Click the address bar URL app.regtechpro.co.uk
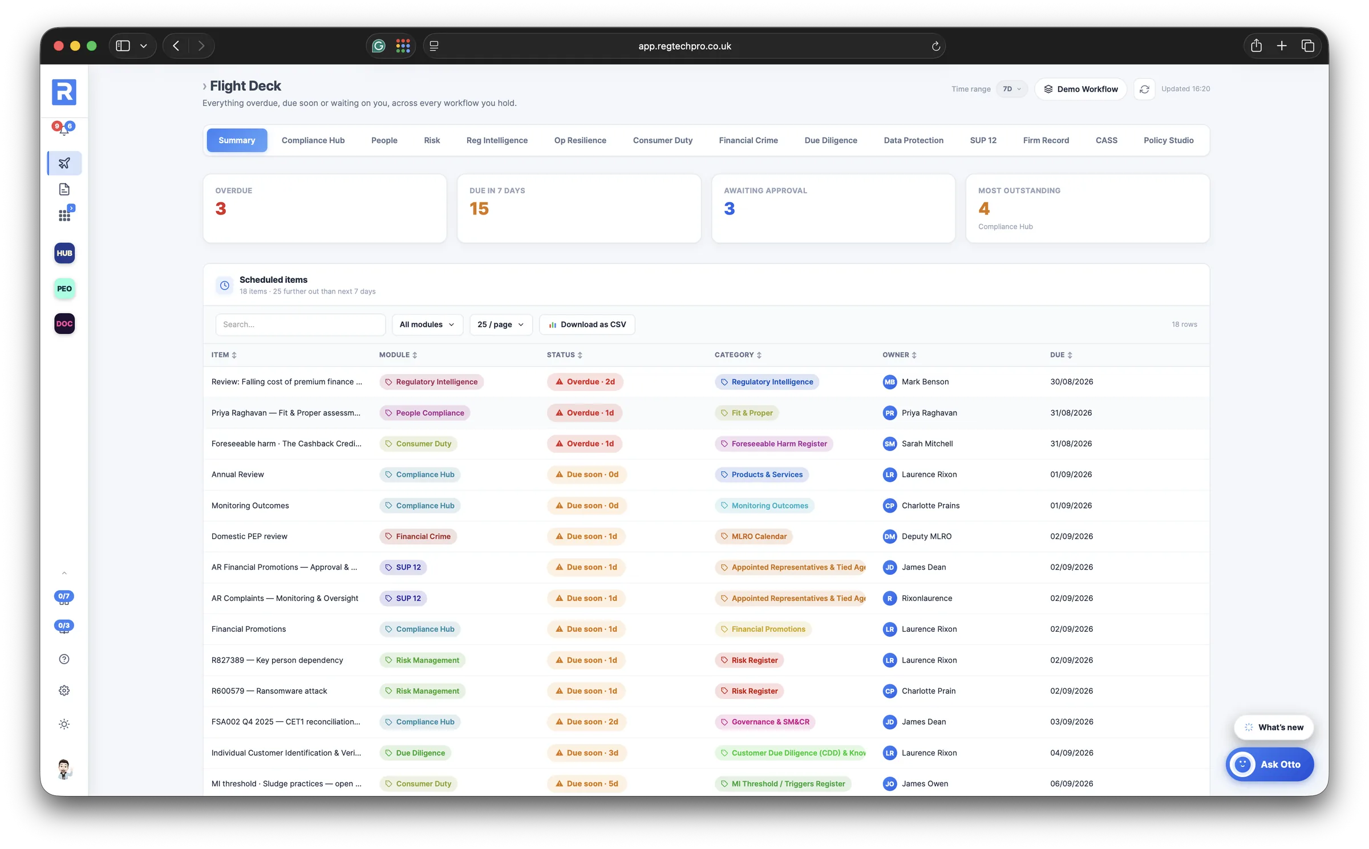Image resolution: width=1369 pixels, height=849 pixels. coord(684,46)
